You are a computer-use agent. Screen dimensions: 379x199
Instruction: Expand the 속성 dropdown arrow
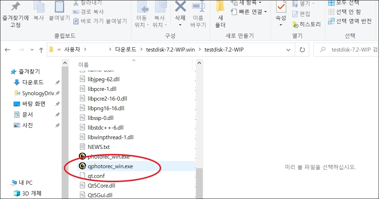[280, 25]
